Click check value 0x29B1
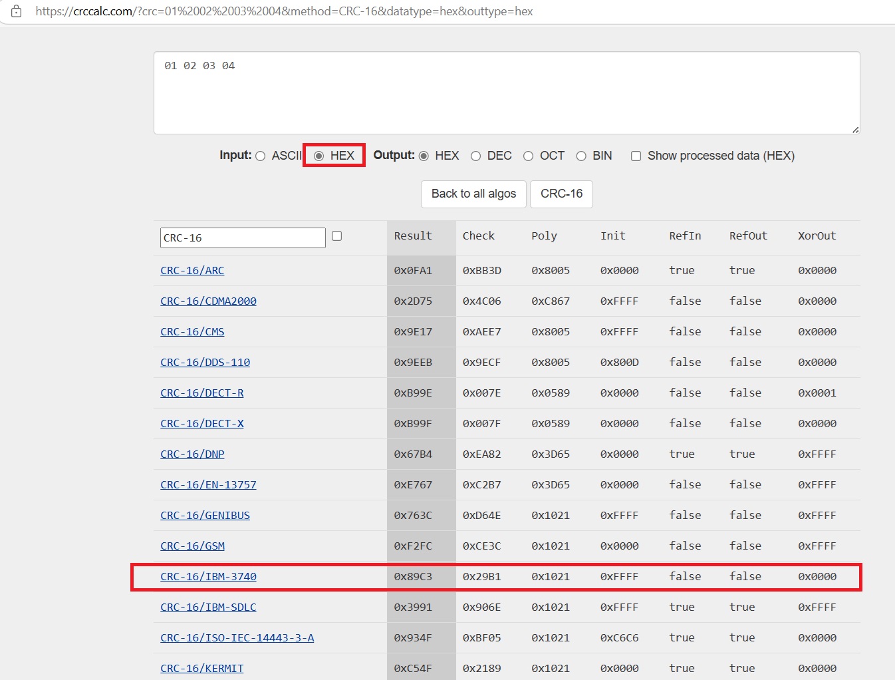This screenshot has height=680, width=895. (481, 576)
